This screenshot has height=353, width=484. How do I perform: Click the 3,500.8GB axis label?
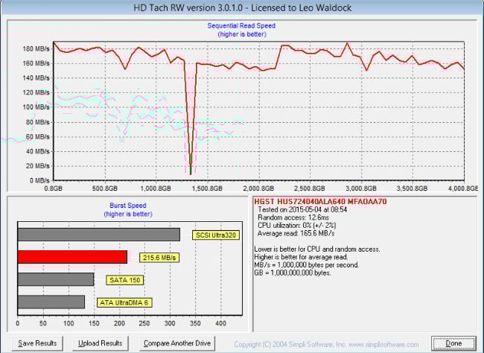(x=413, y=188)
